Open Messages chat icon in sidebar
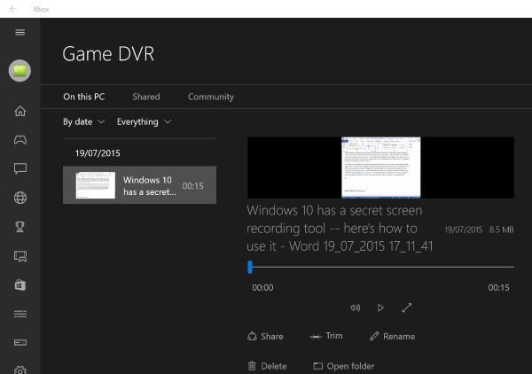Screen dimensions: 532x374 (x=20, y=168)
